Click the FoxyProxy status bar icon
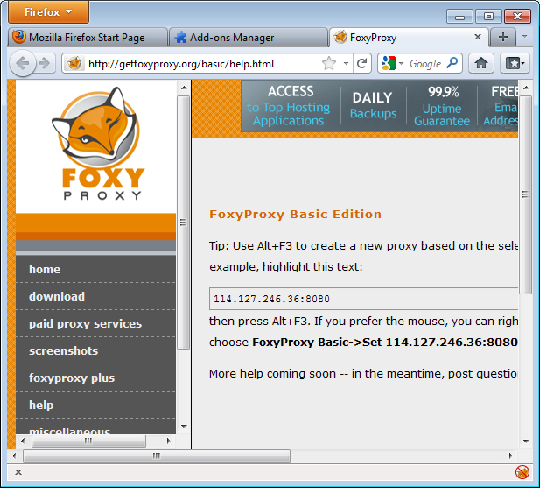The height and width of the screenshot is (488, 540). pos(522,472)
